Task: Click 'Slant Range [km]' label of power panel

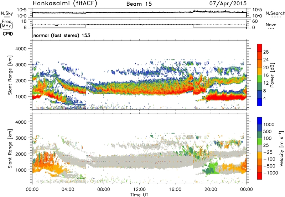Action: [x=10, y=75]
